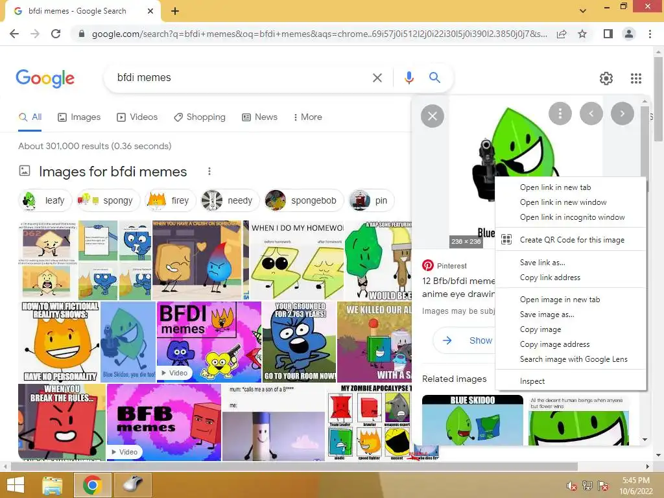Open the BFB memes video thumbnail
This screenshot has width=664, height=498.
click(x=164, y=422)
